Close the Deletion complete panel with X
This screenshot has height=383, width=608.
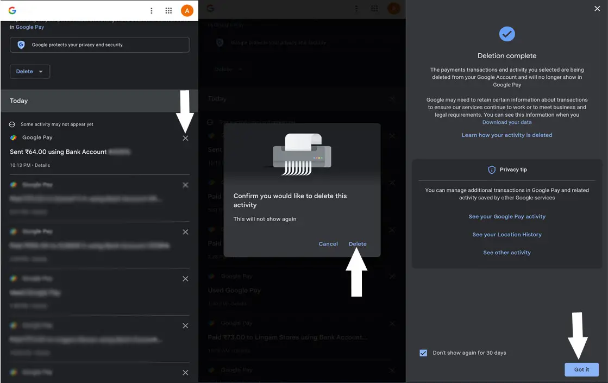click(597, 9)
